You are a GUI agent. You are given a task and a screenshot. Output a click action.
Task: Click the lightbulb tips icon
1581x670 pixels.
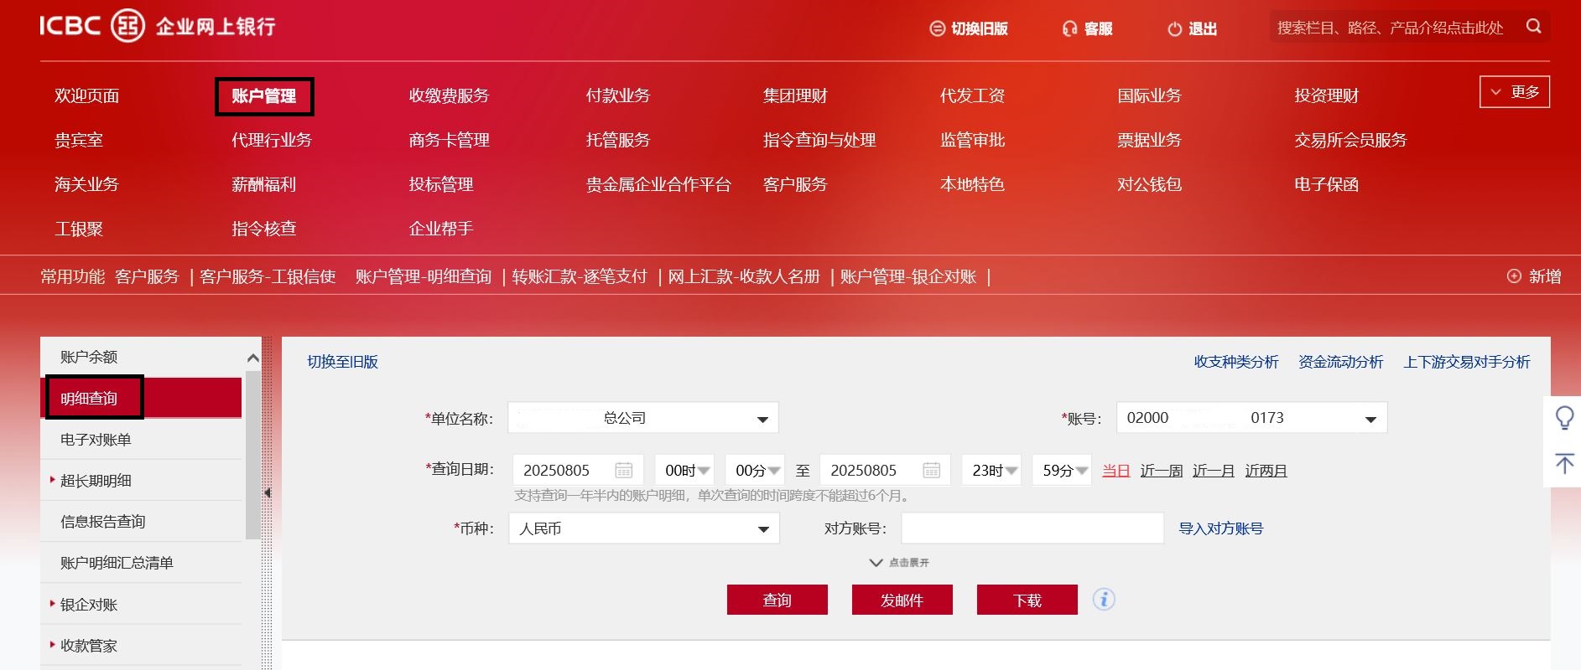click(1564, 417)
